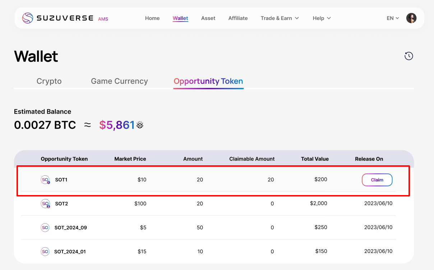434x270 pixels.
Task: Go to the Home page
Action: point(152,18)
